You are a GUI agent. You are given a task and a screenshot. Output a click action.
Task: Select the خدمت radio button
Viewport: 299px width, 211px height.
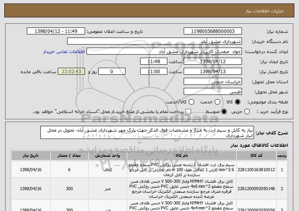(217, 102)
